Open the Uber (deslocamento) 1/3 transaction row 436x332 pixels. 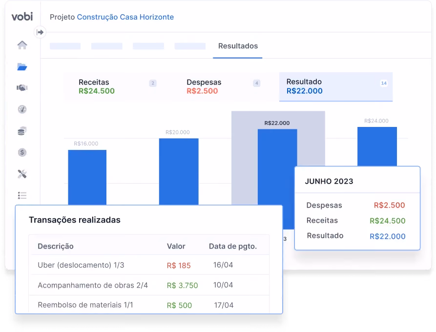click(149, 265)
